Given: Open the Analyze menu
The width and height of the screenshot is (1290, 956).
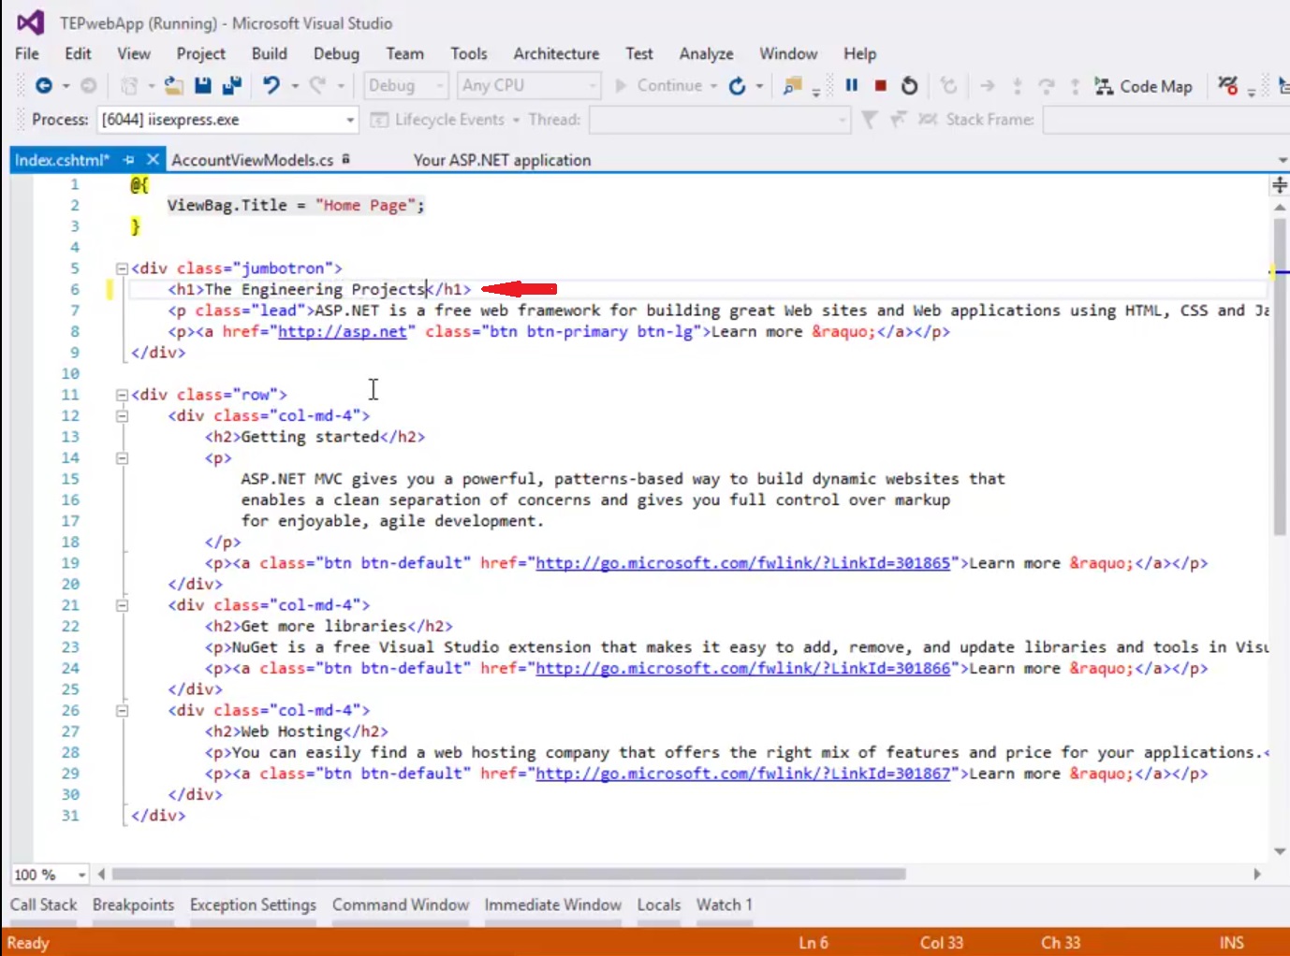Looking at the screenshot, I should point(706,54).
